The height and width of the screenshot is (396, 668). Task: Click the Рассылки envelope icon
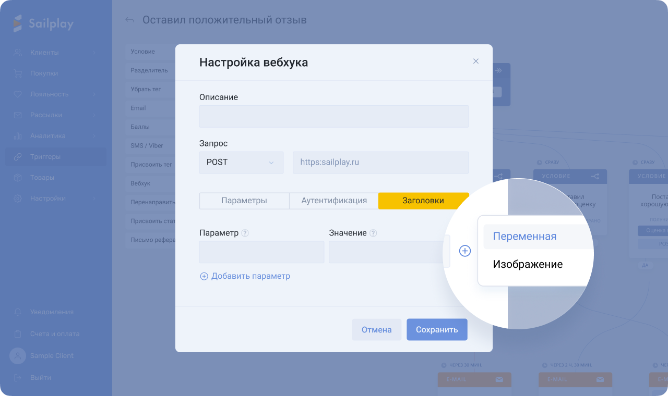18,115
